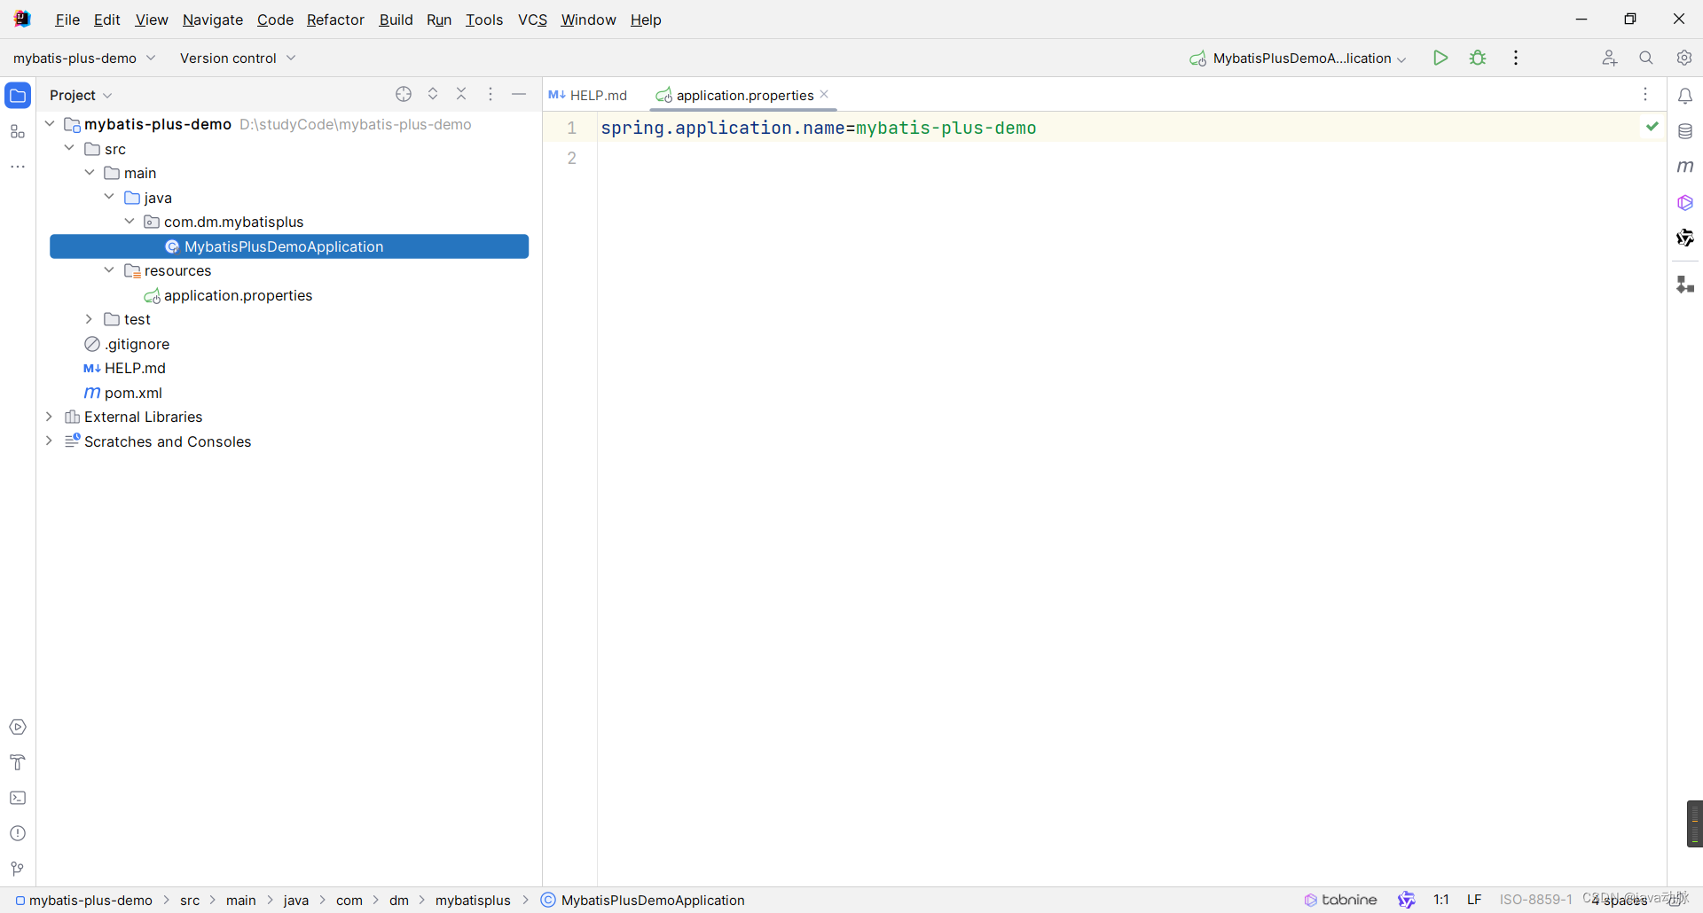
Task: Collapse the main folder
Action: click(90, 173)
